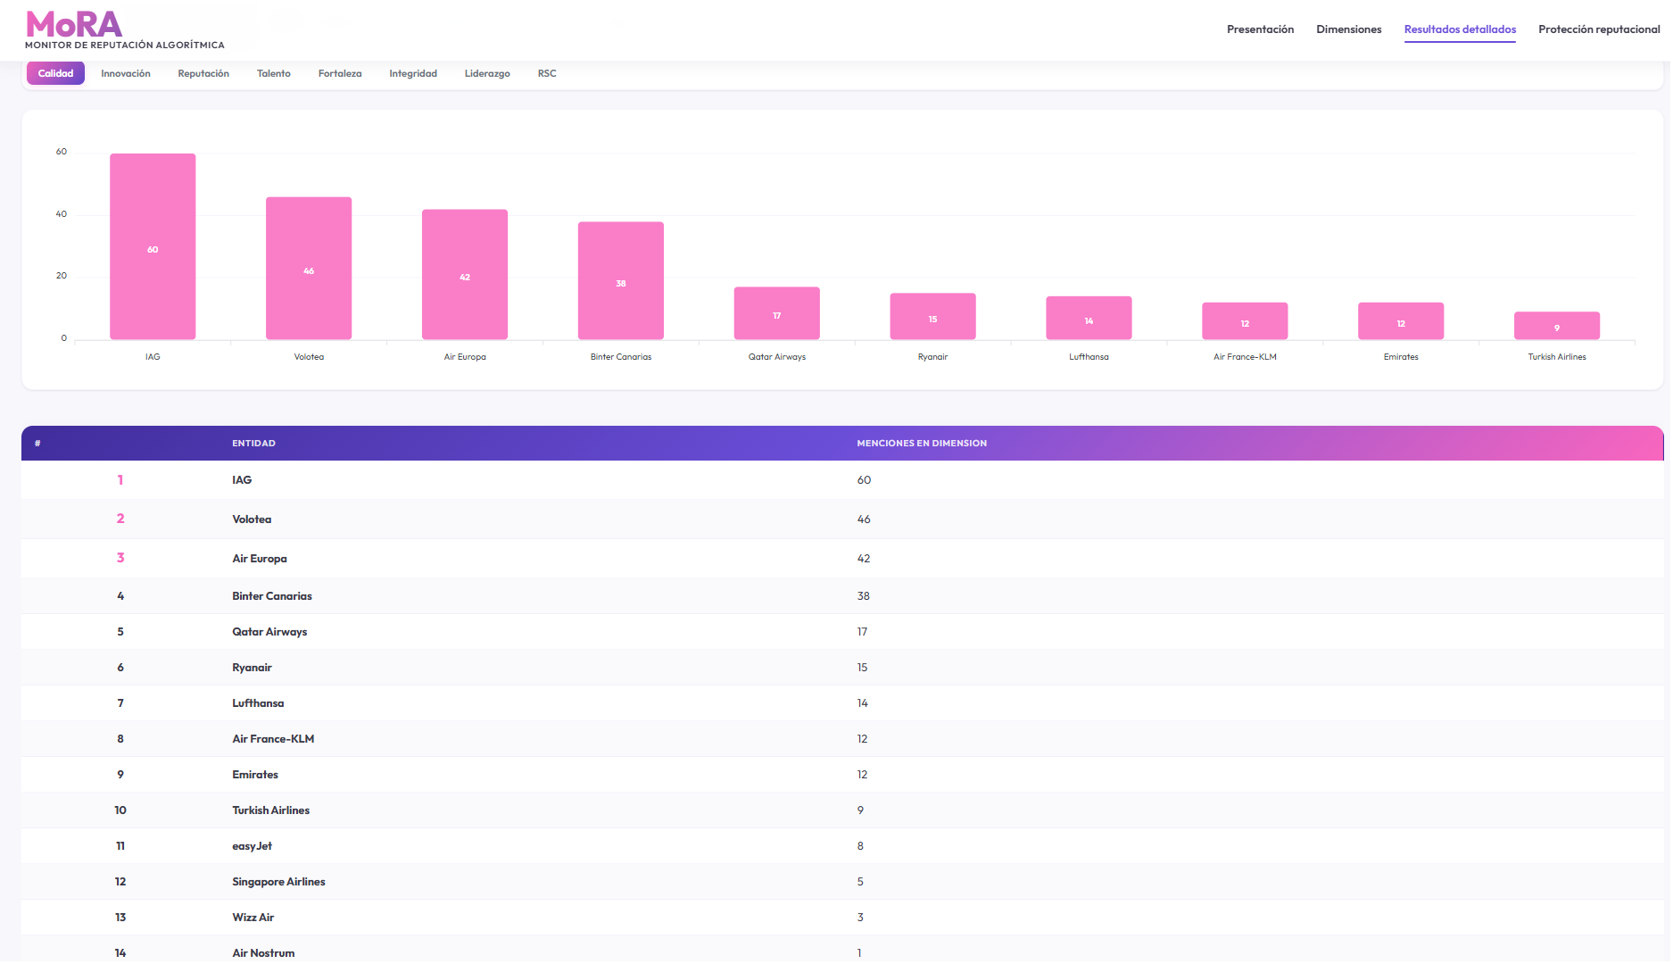Click the 38 mentions value in table
The height and width of the screenshot is (964, 1673).
[864, 596]
